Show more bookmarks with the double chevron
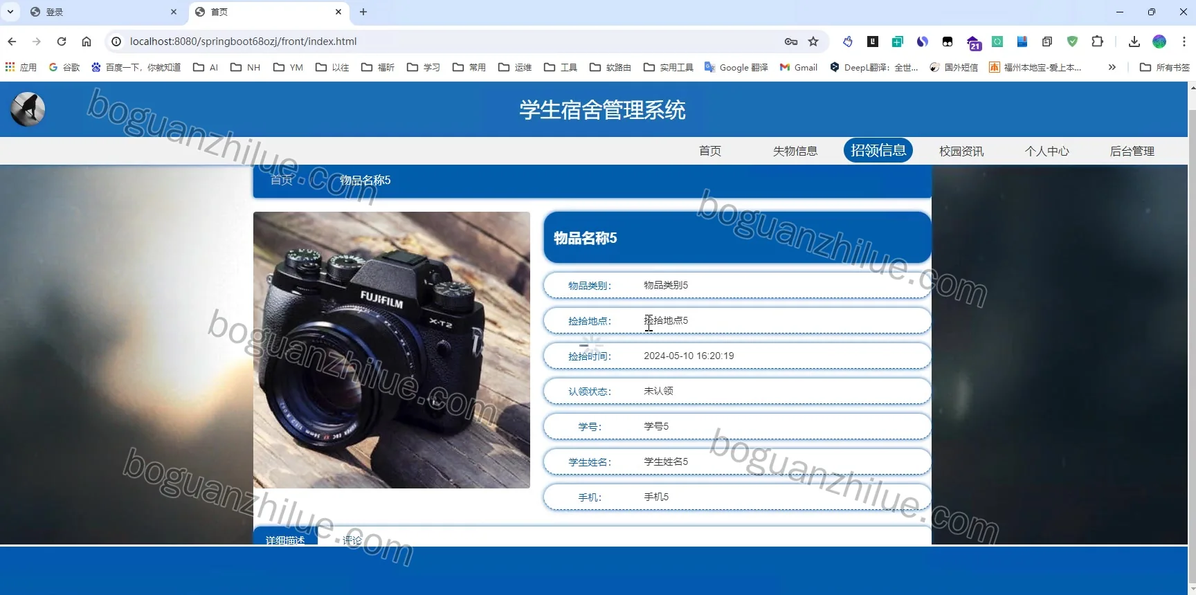Viewport: 1196px width, 595px height. point(1112,67)
